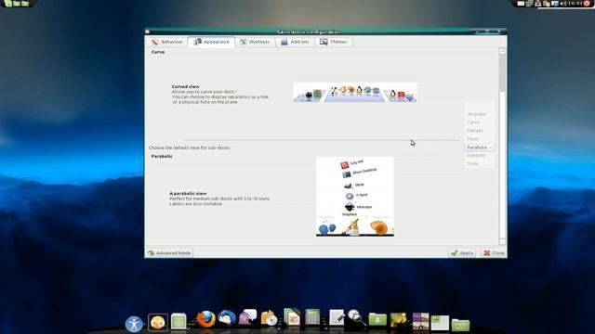This screenshot has width=595, height=334.
Task: Open the green downloads folder in dock
Action: tap(377, 319)
